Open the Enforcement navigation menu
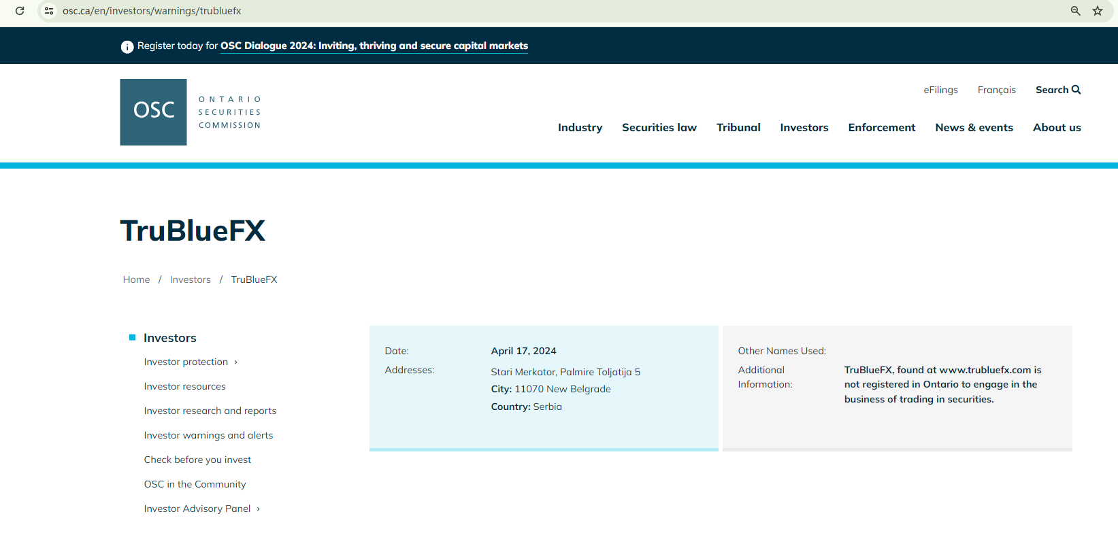 (881, 128)
